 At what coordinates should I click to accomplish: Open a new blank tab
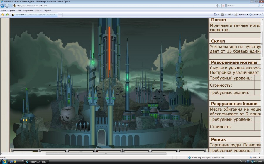[60, 15]
